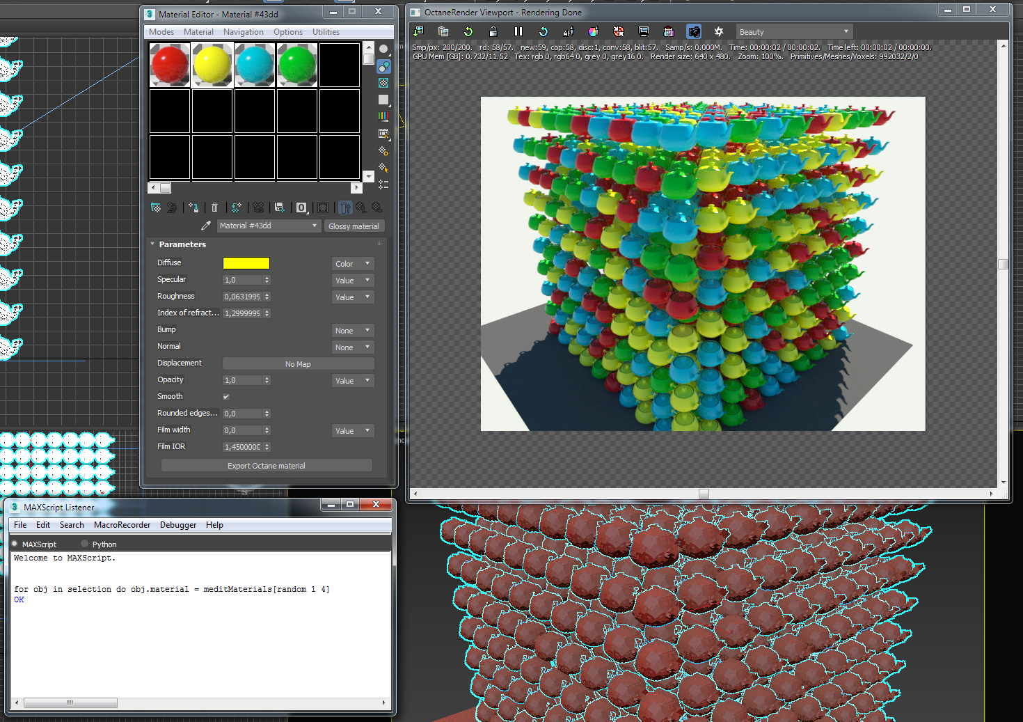Viewport: 1023px width, 722px height.
Task: Click blue restart render icon in Octane viewport
Action: pos(544,31)
